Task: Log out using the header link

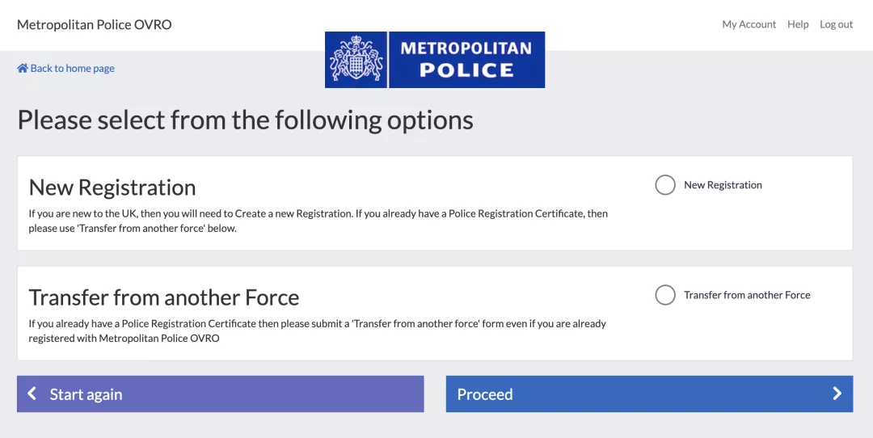Action: (837, 24)
